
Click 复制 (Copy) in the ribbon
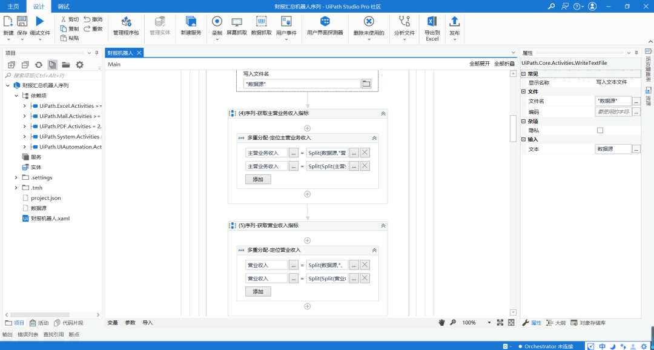coord(69,29)
